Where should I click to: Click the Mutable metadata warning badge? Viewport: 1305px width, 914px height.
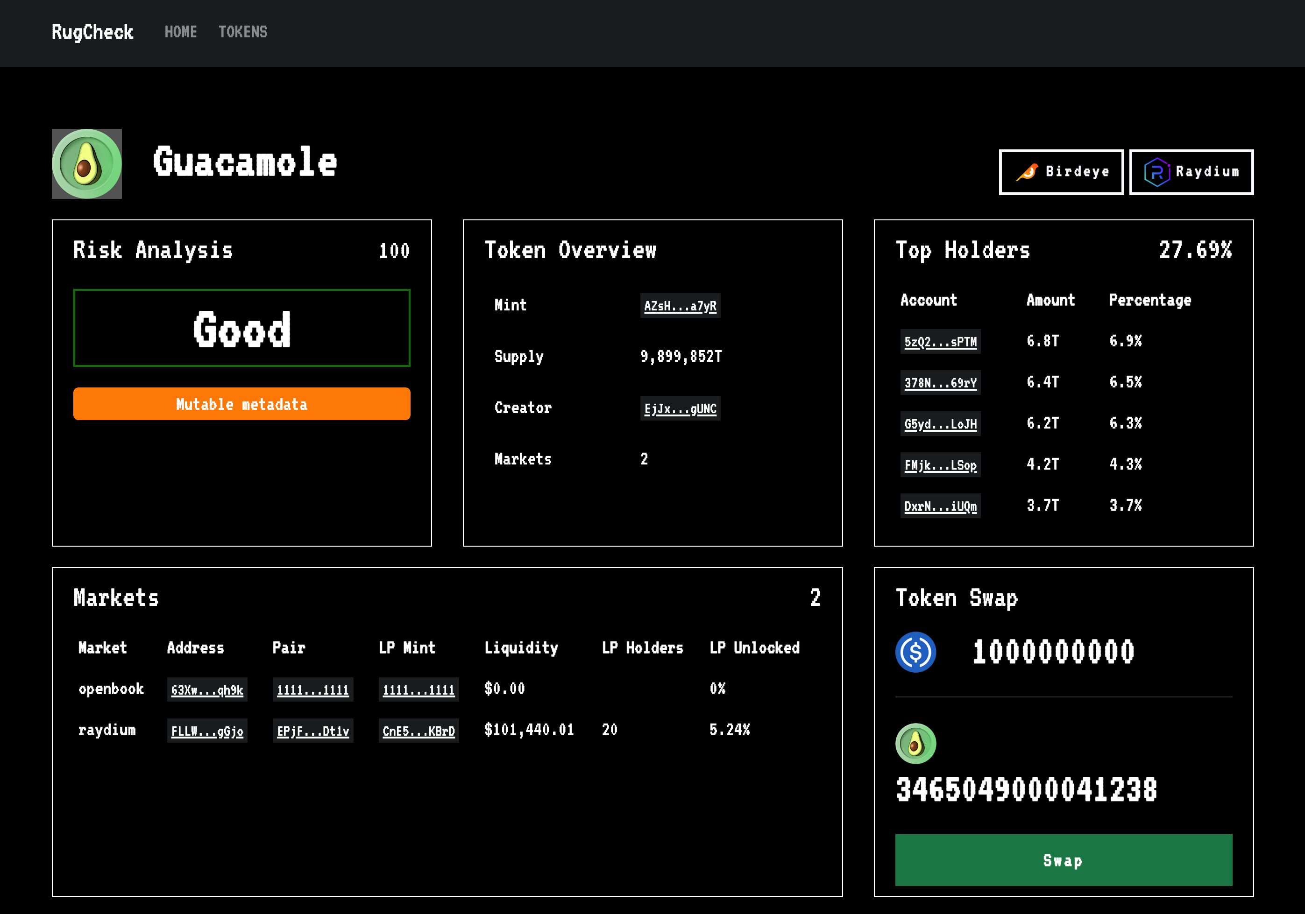[241, 404]
